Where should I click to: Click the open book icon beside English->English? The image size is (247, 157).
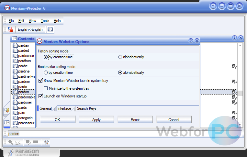tap(50, 29)
